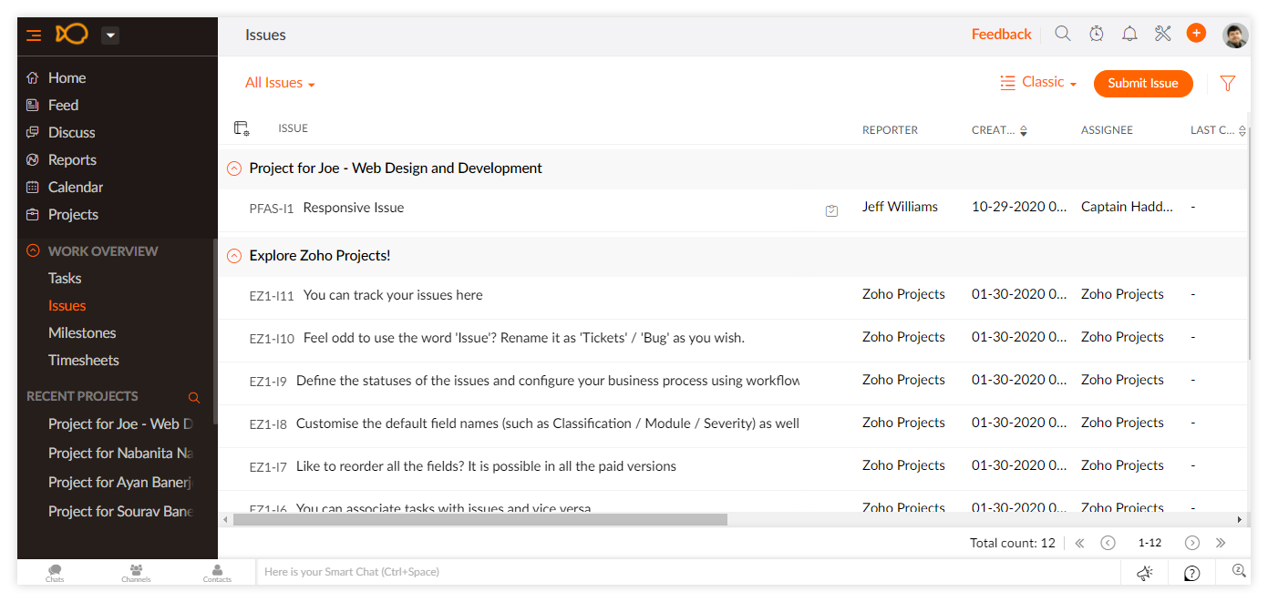Go to previous page arrow icon
This screenshot has width=1268, height=602.
pyautogui.click(x=1108, y=543)
